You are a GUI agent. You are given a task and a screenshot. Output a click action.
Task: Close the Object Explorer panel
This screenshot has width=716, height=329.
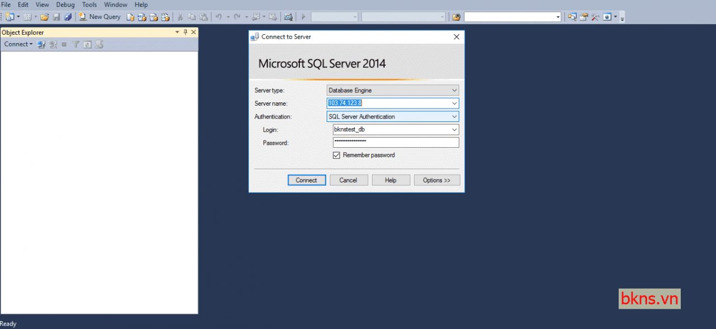click(194, 32)
